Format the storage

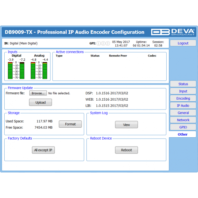point(70,124)
